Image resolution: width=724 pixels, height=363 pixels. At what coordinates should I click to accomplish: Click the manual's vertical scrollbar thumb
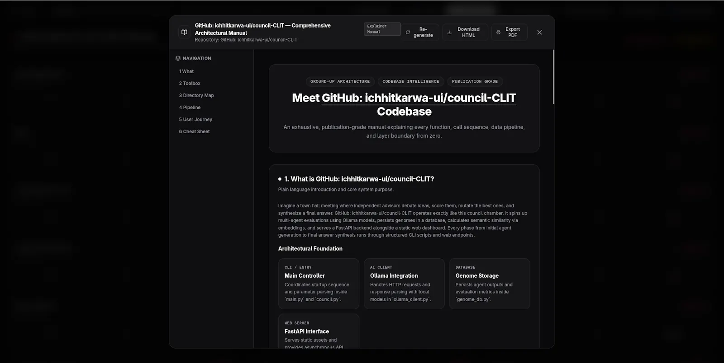[x=553, y=77]
